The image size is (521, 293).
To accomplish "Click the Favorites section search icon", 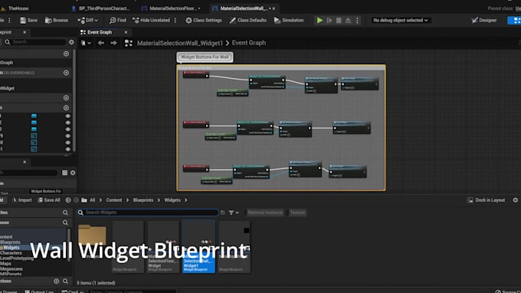I will 65,213.
